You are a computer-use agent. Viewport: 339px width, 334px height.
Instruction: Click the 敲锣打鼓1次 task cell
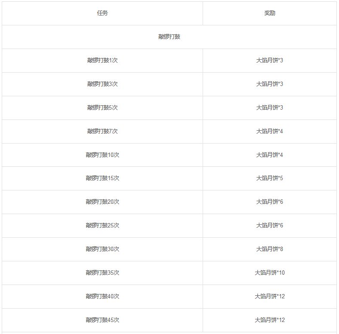tap(102, 60)
